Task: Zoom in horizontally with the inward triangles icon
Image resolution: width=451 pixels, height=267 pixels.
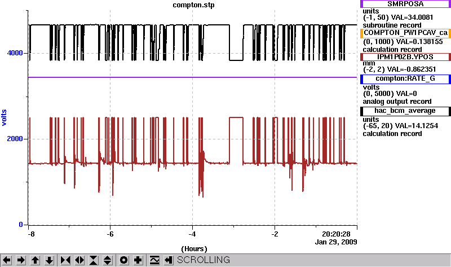Action: pyautogui.click(x=65, y=260)
